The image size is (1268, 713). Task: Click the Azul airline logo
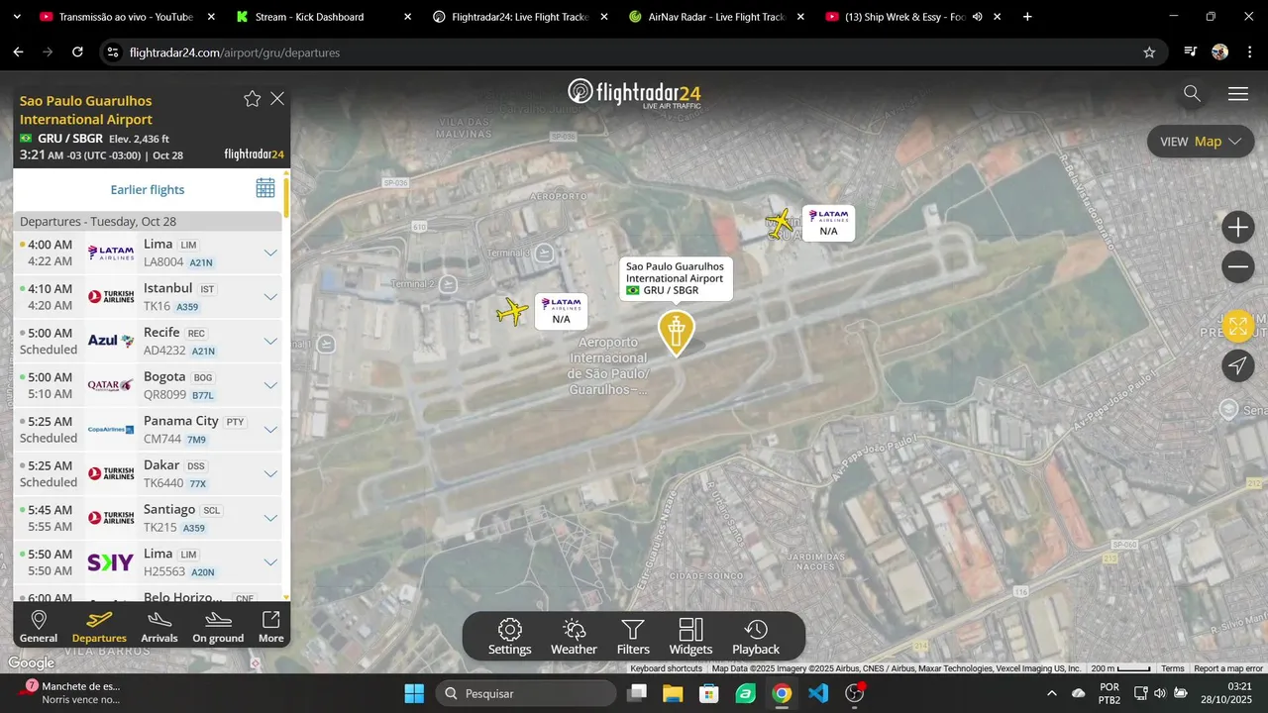click(111, 341)
